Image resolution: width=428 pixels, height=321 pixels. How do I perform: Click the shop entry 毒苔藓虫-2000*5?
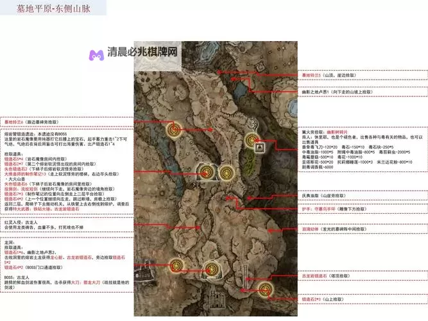(x=394, y=152)
